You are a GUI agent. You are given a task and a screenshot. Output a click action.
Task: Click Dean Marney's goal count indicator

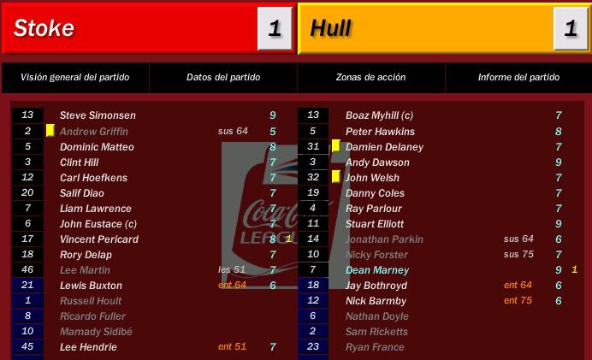574,269
